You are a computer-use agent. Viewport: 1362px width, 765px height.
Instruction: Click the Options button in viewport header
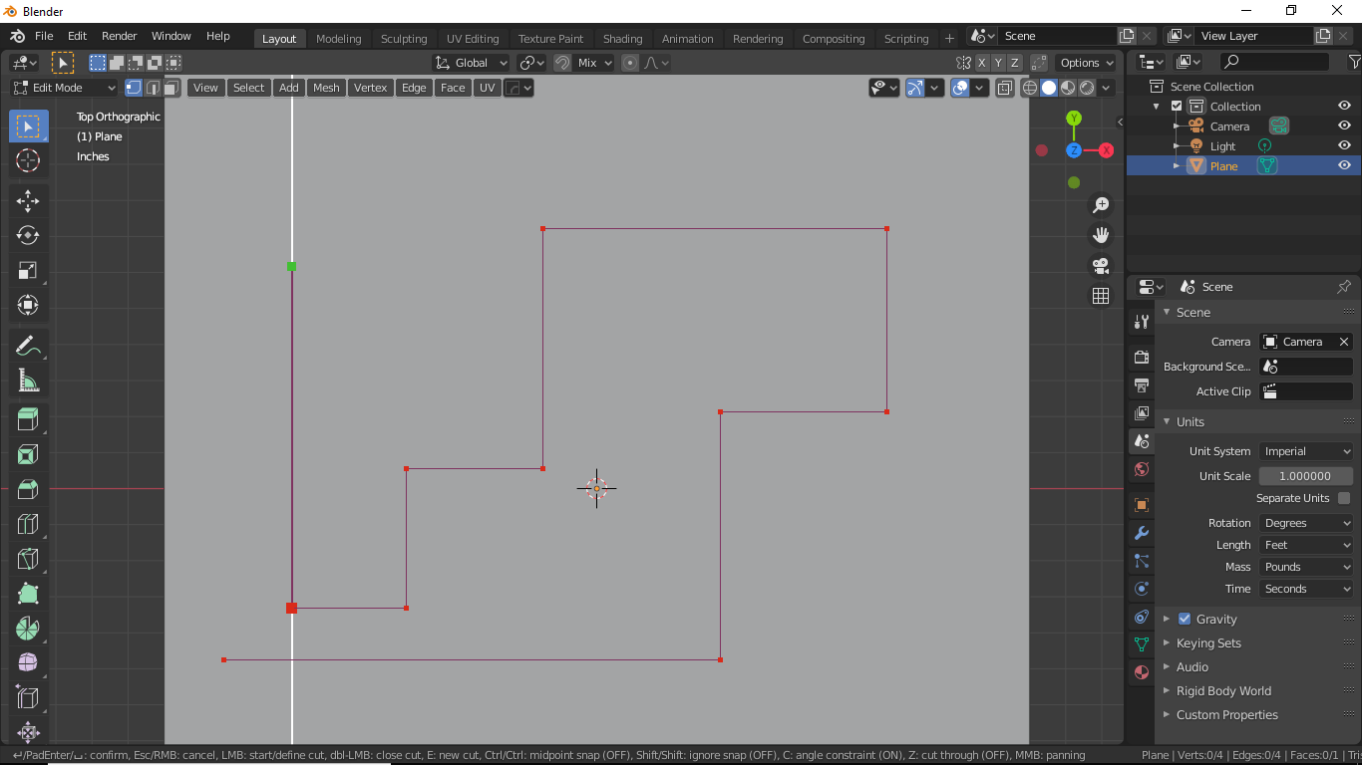(x=1087, y=63)
